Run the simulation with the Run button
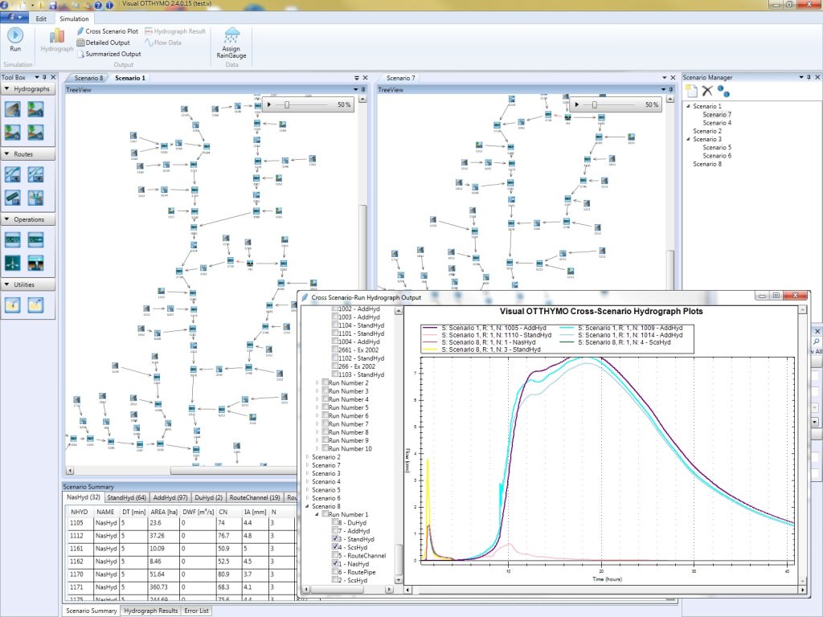This screenshot has width=823, height=617. pos(15,40)
